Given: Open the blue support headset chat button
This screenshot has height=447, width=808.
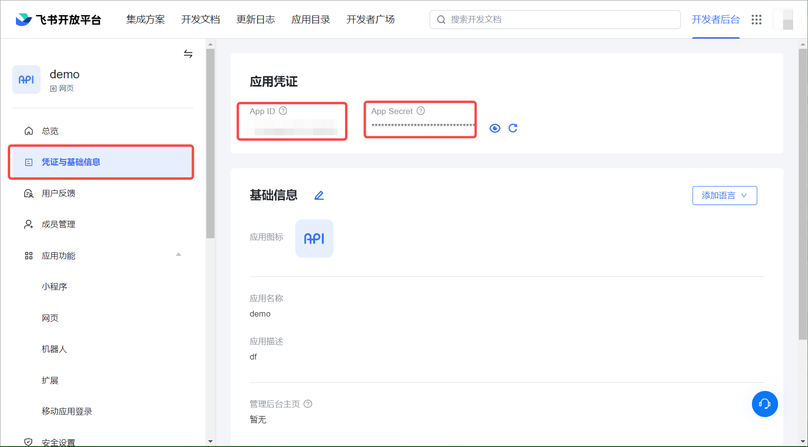Looking at the screenshot, I should click(x=765, y=404).
